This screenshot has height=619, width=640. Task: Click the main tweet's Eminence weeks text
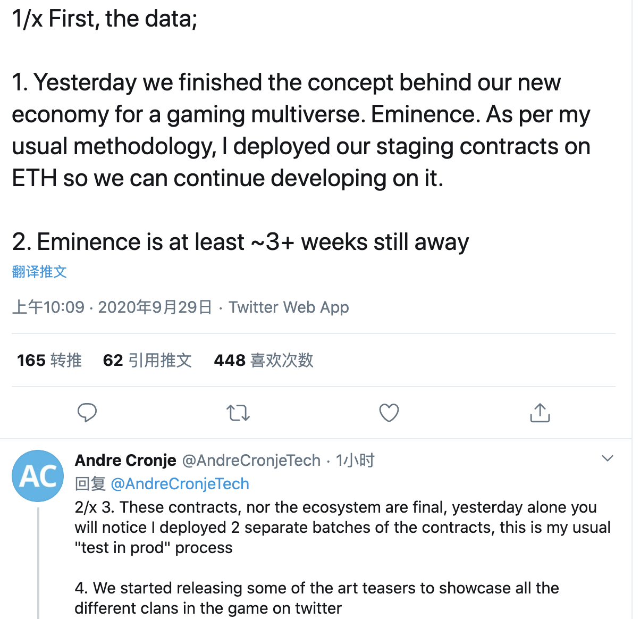(240, 242)
